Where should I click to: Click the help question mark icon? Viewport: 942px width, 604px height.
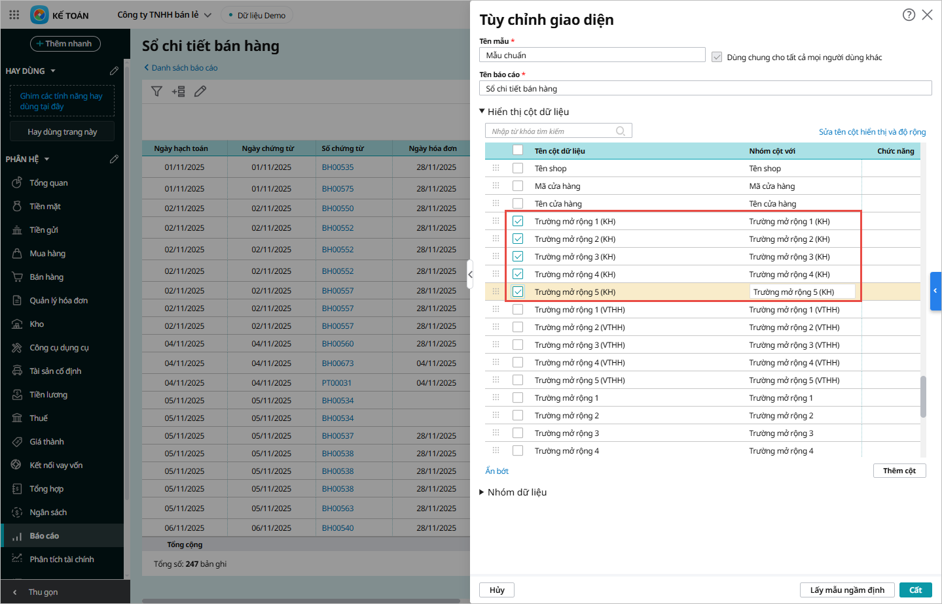tap(909, 14)
